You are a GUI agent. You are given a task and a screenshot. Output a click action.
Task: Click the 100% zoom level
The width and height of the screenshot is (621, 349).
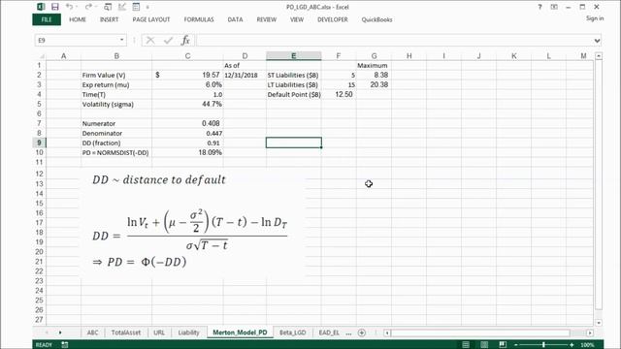[x=587, y=345]
